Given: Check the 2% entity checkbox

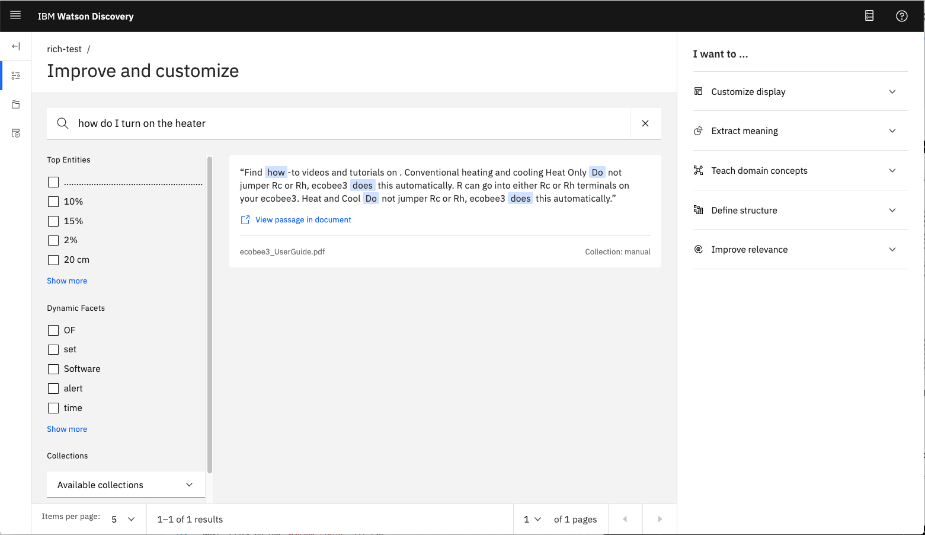Looking at the screenshot, I should pyautogui.click(x=53, y=240).
